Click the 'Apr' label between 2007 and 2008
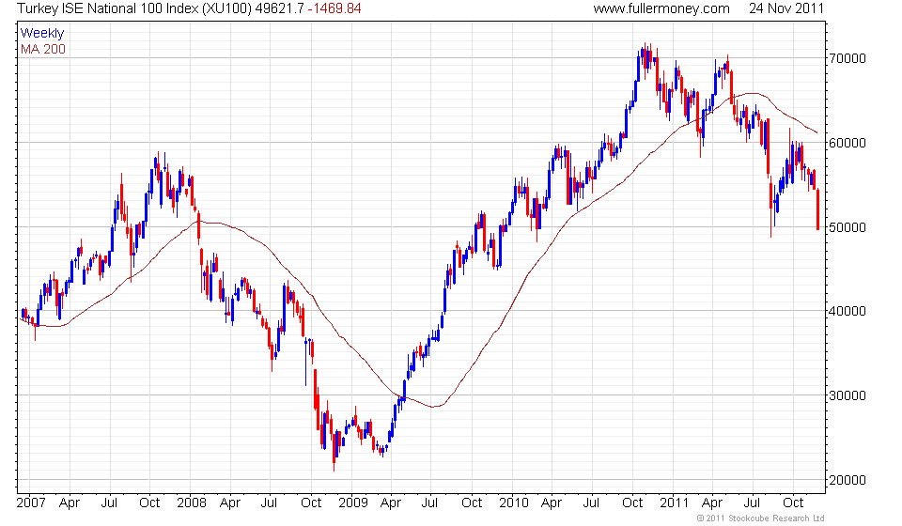 point(69,503)
